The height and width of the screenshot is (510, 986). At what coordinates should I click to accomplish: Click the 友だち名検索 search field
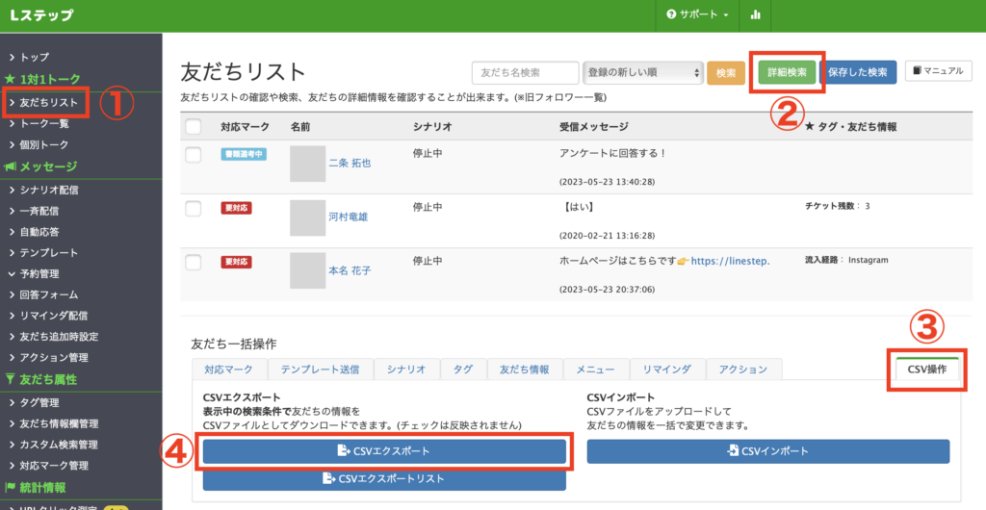(525, 72)
